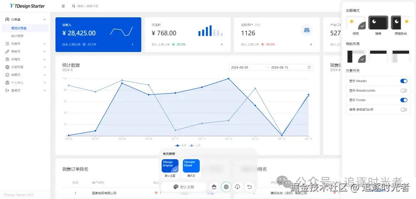Open the calendar icon in date range

[x=309, y=67]
